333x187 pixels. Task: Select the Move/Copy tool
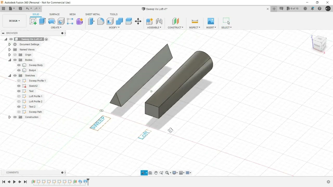pos(138,21)
